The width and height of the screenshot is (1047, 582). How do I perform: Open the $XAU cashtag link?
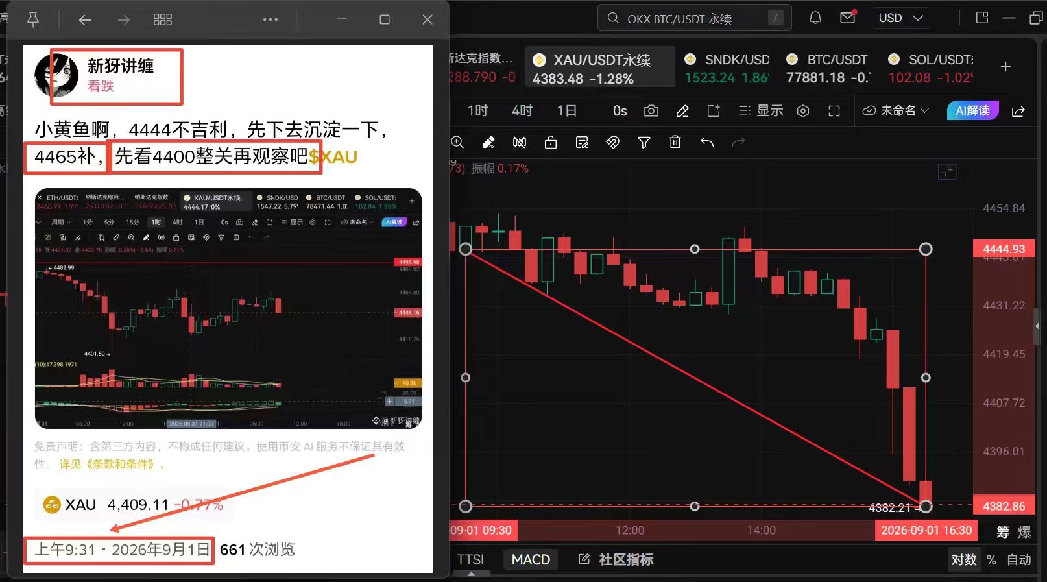333,156
